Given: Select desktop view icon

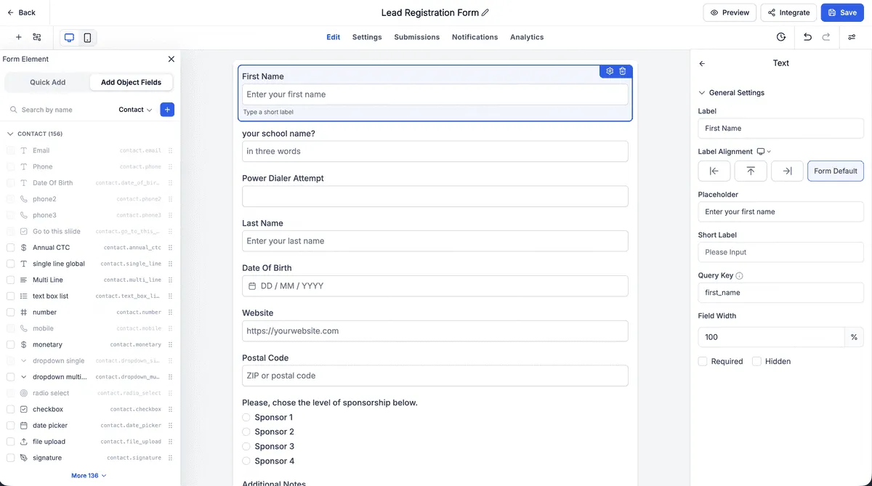Looking at the screenshot, I should point(70,38).
